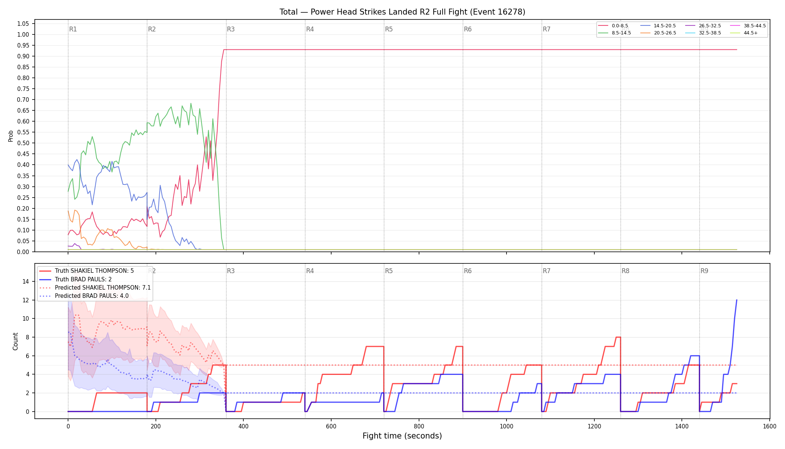This screenshot has width=785, height=449.
Task: Click the R7 round marker in the count chart
Action: pyautogui.click(x=547, y=271)
